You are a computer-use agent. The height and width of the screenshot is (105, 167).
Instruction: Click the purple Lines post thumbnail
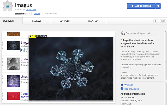coord(13,81)
